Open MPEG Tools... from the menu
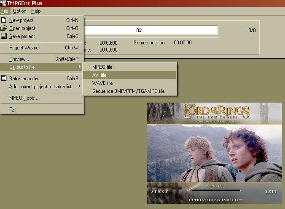 click(x=42, y=98)
